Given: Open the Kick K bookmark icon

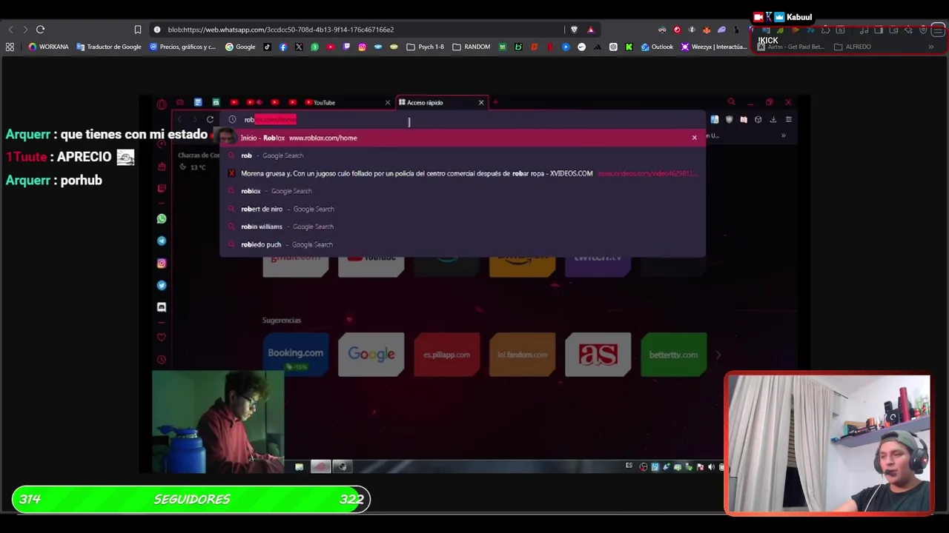Looking at the screenshot, I should (x=629, y=47).
